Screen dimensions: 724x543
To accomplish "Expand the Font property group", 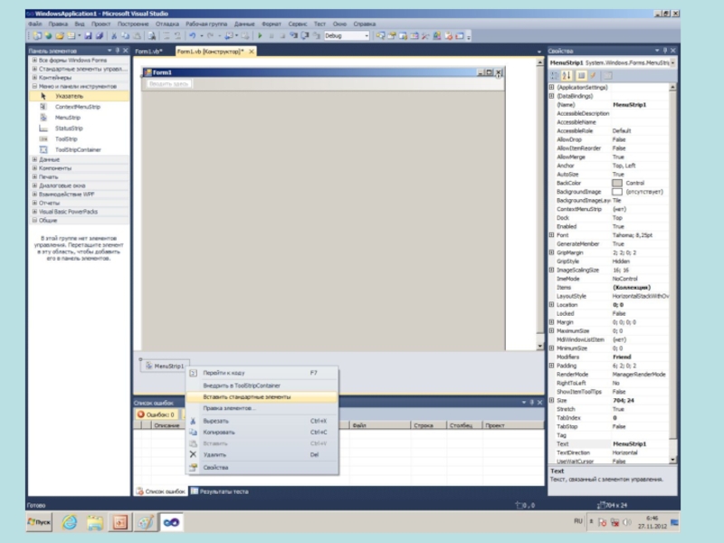I will point(552,235).
